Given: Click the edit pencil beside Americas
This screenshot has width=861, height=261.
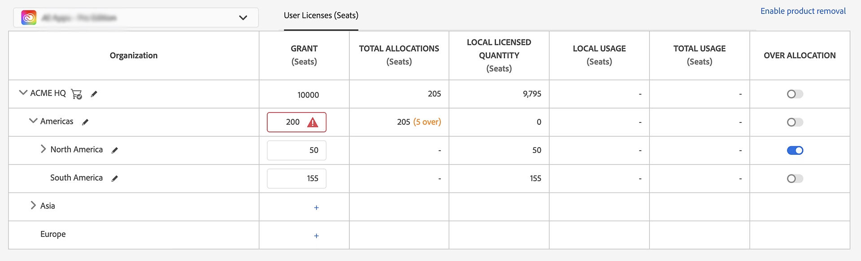Looking at the screenshot, I should pyautogui.click(x=85, y=122).
